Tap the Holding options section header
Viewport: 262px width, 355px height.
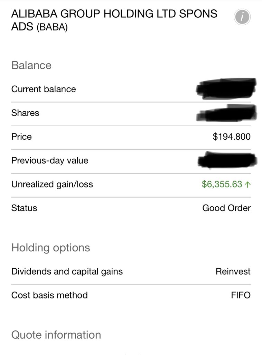pyautogui.click(x=50, y=248)
